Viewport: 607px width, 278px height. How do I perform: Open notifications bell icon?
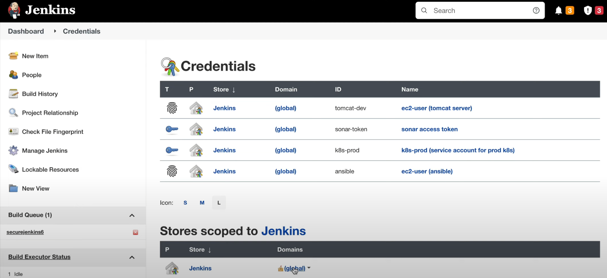point(558,11)
